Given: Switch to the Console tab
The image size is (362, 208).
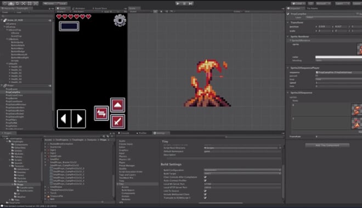Looking at the screenshot, I should click(124, 133).
